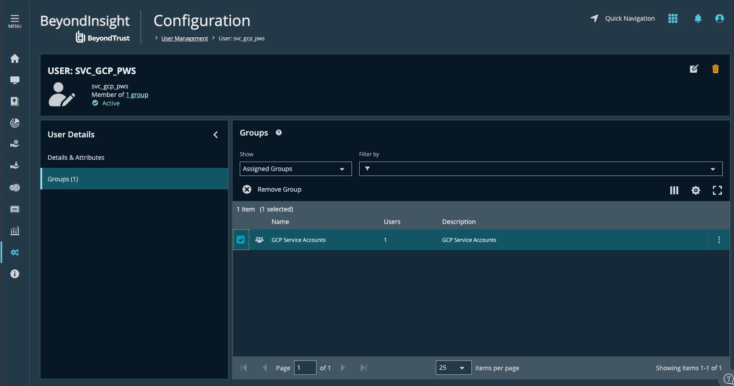The image size is (734, 386).
Task: Open the apps grid icon
Action: point(672,18)
